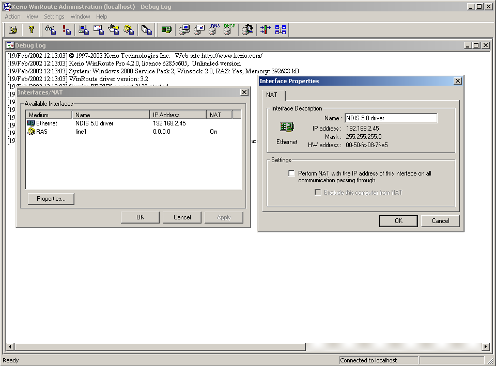Click the 0.0.0.0 IP address cell
Screen dimensions: 496x366
pos(162,132)
